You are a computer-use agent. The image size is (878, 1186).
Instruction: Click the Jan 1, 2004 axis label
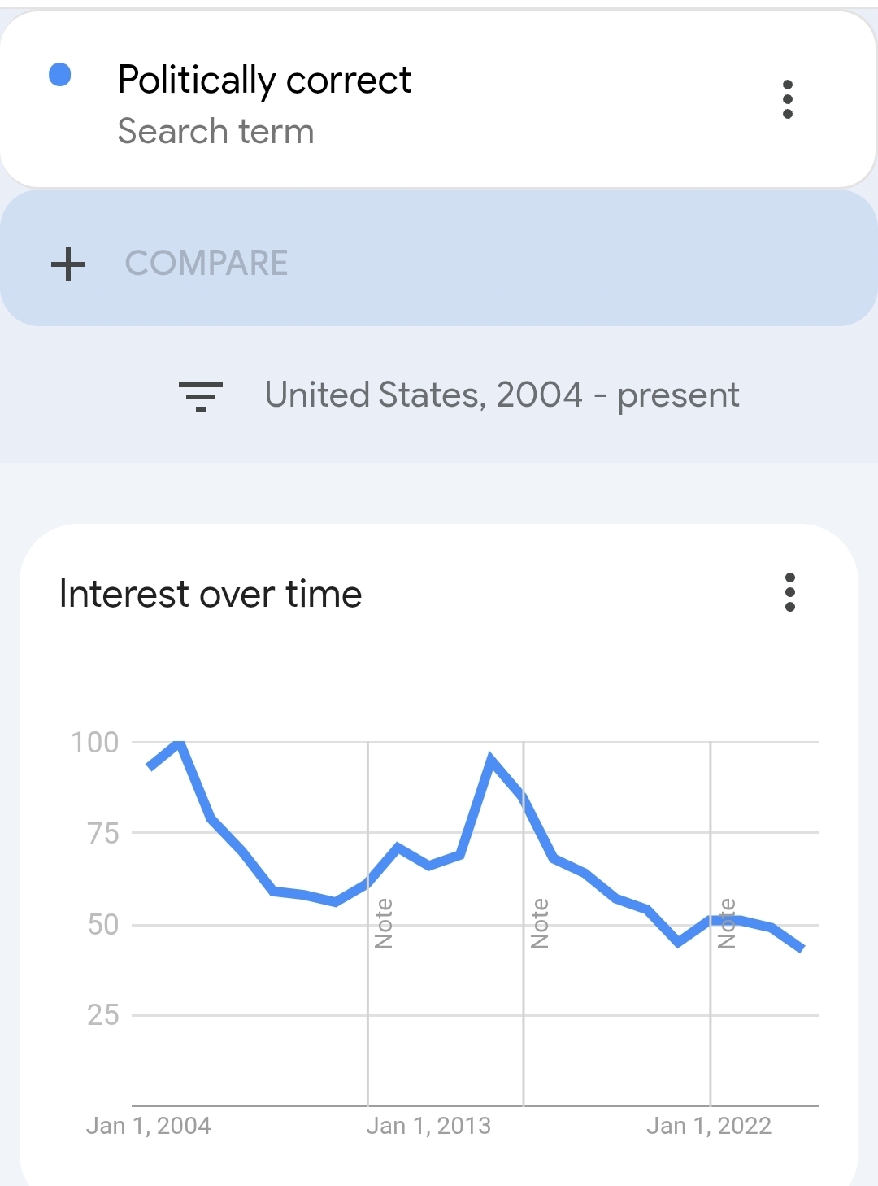pyautogui.click(x=148, y=1126)
